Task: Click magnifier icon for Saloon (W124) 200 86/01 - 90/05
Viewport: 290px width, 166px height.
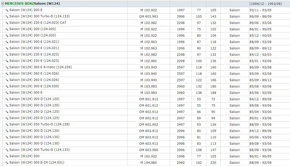Action: (x=7, y=157)
